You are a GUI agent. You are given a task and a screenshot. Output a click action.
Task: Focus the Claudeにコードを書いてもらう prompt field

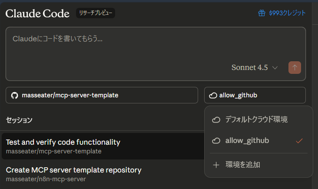click(x=156, y=54)
